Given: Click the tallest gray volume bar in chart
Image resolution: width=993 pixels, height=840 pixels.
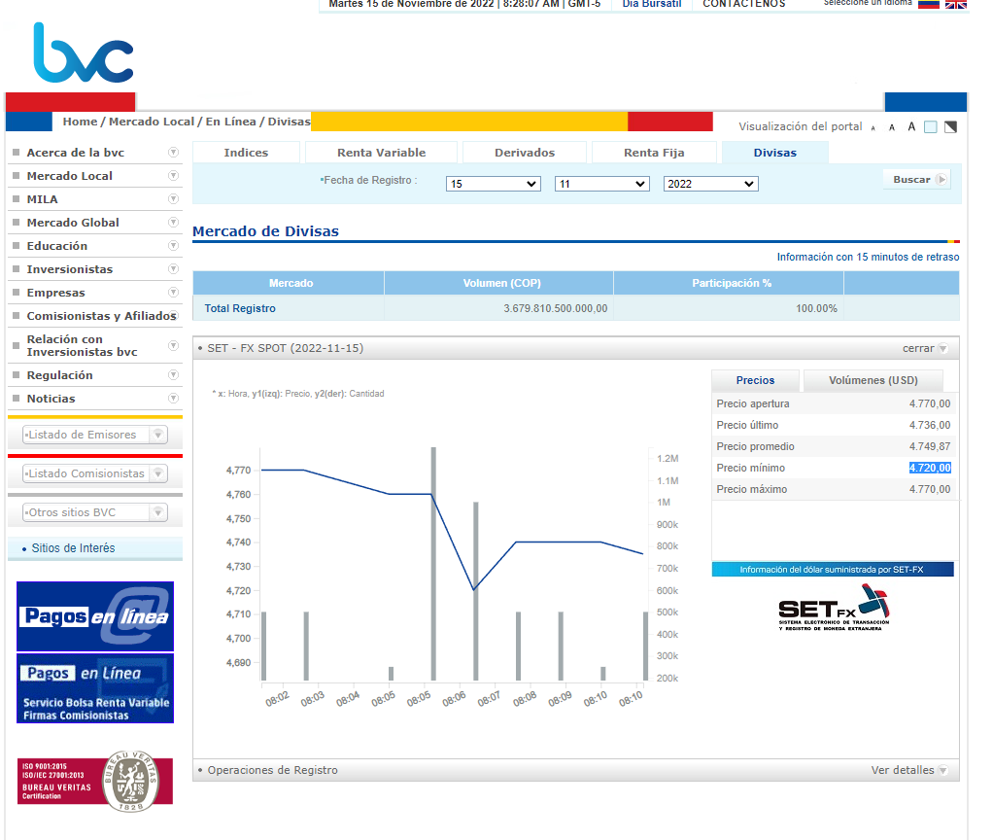Looking at the screenshot, I should (x=433, y=564).
